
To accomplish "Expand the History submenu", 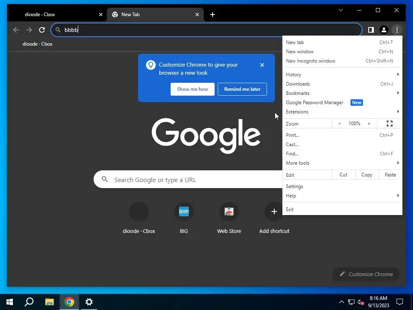I will point(342,75).
